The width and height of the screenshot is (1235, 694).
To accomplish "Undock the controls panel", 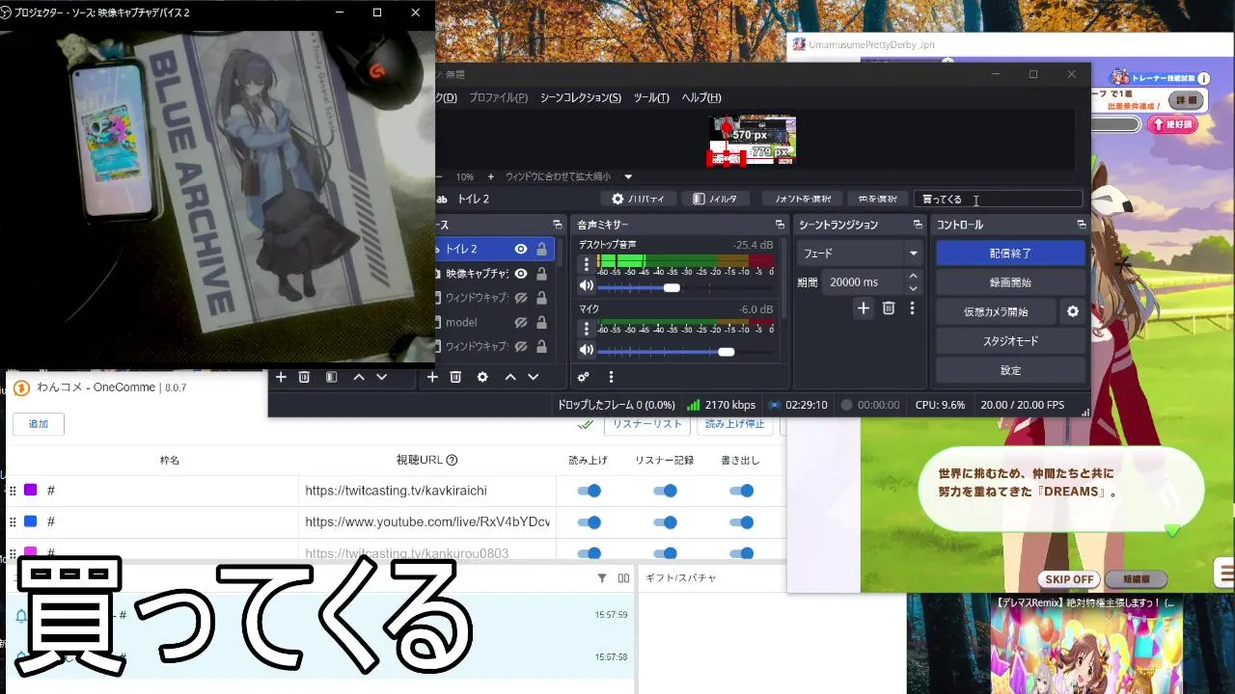I will 1082,225.
